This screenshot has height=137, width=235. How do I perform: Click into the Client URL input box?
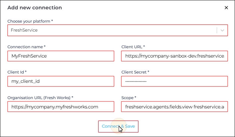coord(175,56)
